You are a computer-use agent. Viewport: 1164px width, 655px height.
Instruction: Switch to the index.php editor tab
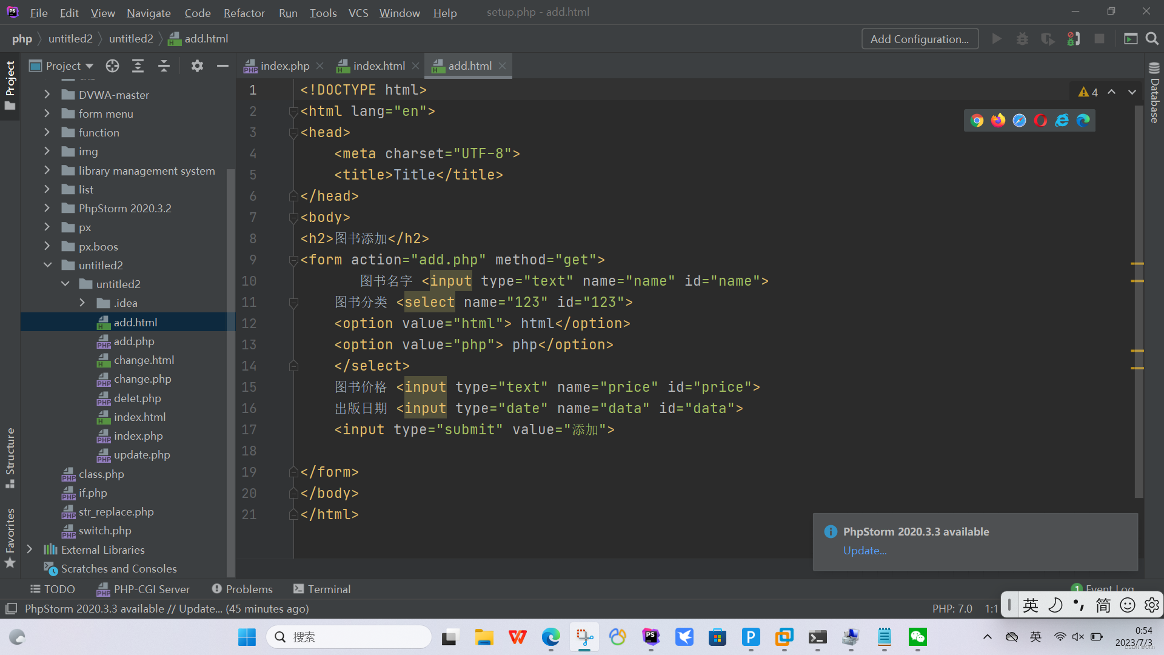(x=284, y=66)
